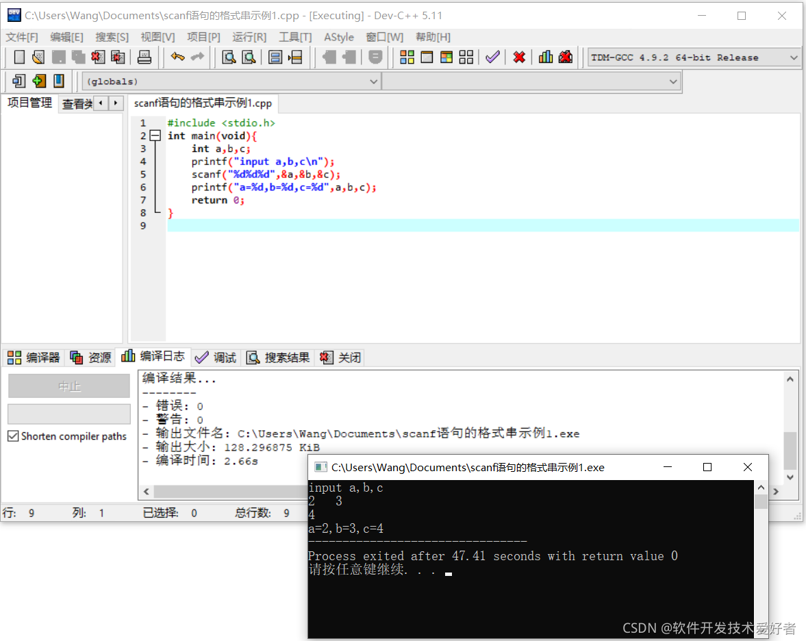
Task: Create a new source file from toolbar
Action: pyautogui.click(x=19, y=57)
